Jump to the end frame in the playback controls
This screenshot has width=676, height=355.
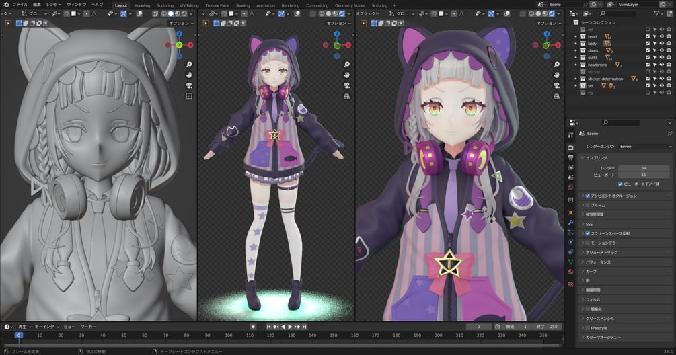(x=305, y=327)
